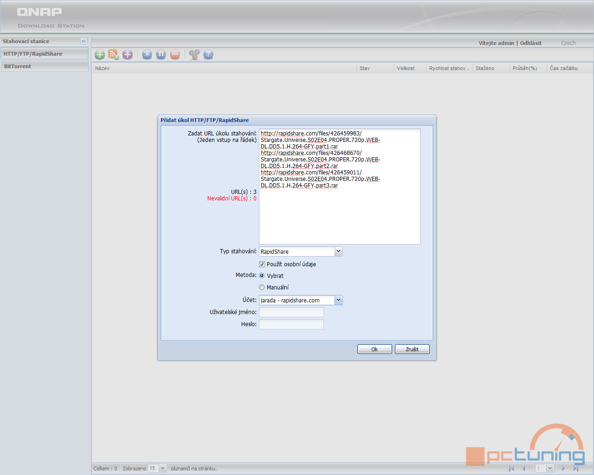The height and width of the screenshot is (475, 594).
Task: Select BitTorrent in the sidebar
Action: [x=45, y=66]
